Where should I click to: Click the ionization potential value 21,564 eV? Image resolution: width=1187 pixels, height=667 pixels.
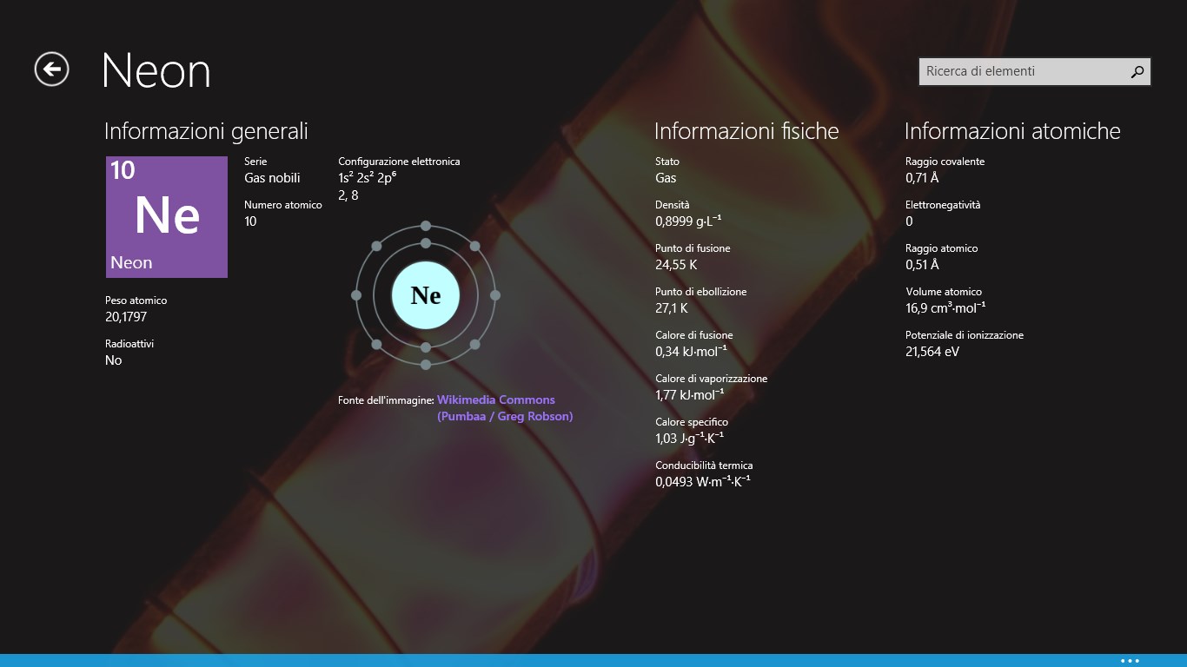[x=932, y=352]
